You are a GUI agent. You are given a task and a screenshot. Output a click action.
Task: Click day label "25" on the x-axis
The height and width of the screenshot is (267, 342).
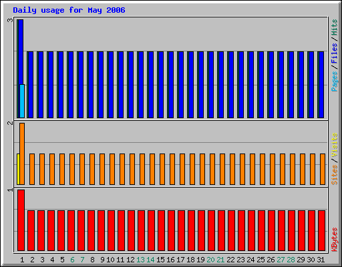pyautogui.click(x=261, y=260)
